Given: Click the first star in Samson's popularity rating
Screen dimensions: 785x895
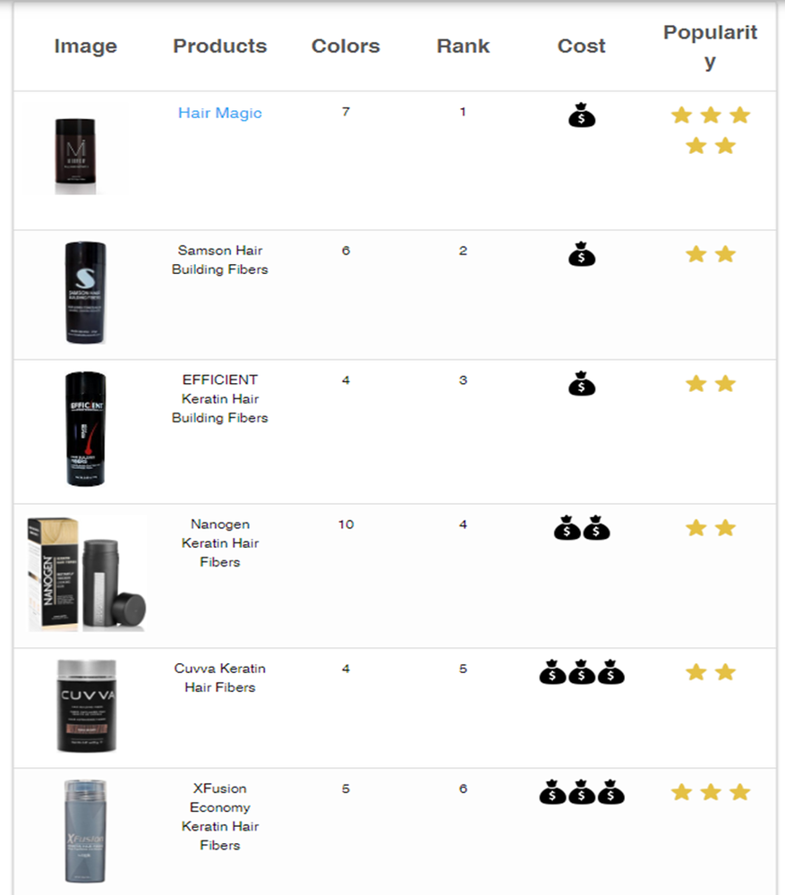Looking at the screenshot, I should click(x=695, y=255).
